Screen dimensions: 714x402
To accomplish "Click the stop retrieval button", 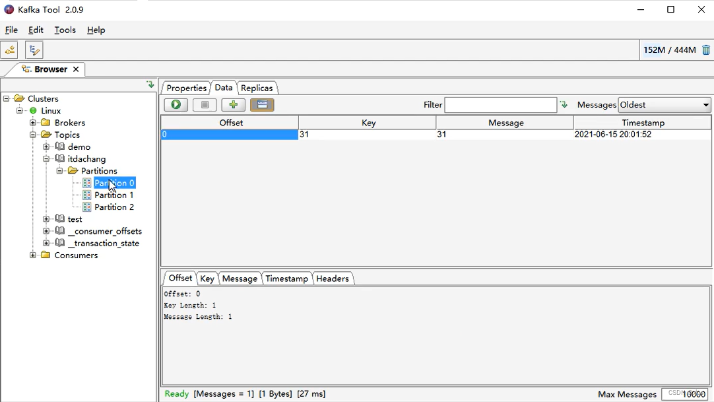I will coord(205,105).
